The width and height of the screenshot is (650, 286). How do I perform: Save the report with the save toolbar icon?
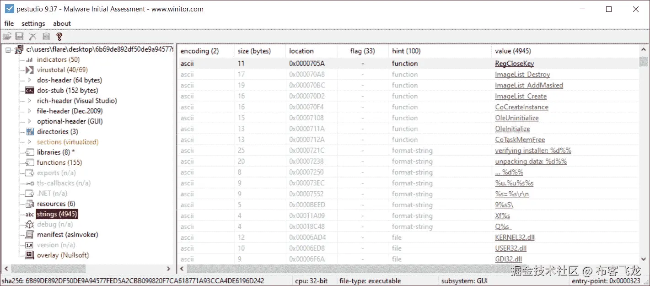coord(19,36)
